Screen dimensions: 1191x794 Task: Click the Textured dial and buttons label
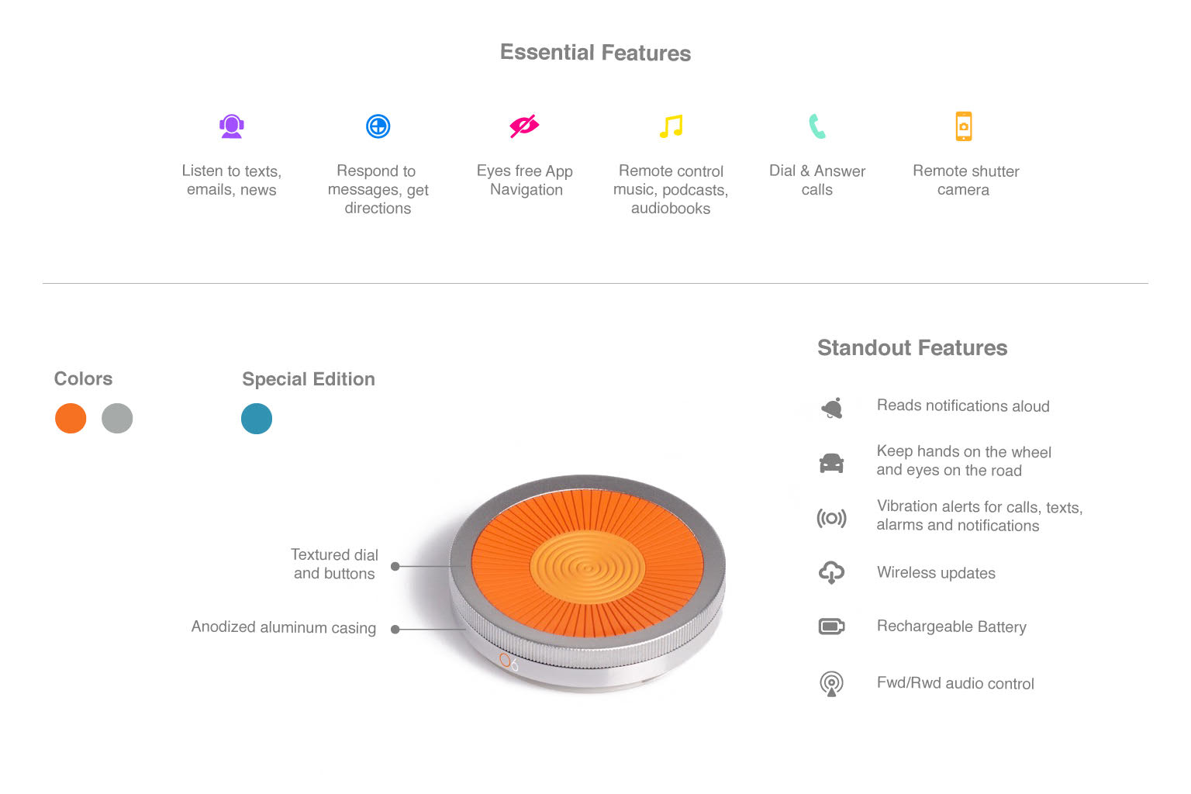[x=334, y=564]
